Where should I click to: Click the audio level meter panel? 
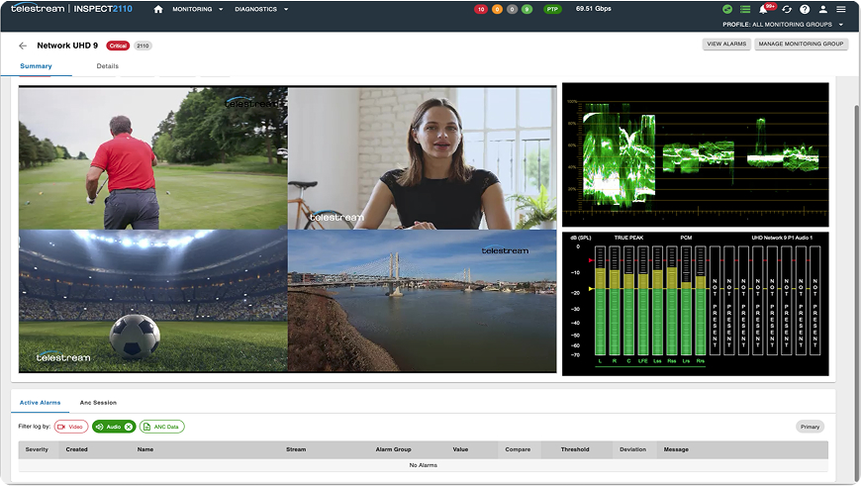[x=695, y=304]
